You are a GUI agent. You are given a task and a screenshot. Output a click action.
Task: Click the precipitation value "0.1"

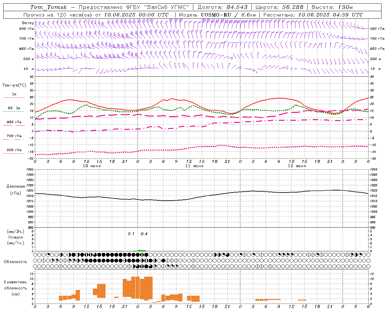click(131, 234)
